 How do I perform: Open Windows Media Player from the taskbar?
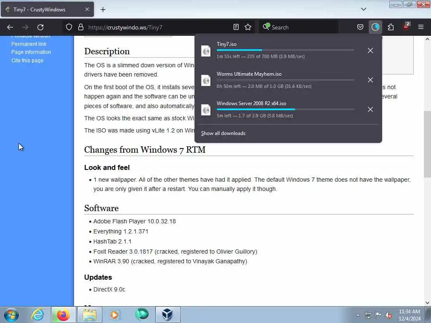[x=115, y=315]
